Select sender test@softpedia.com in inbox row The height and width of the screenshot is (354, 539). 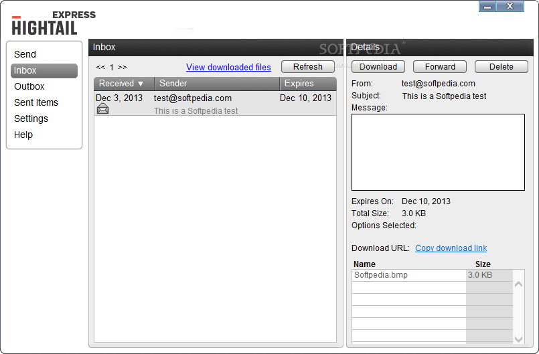(x=193, y=98)
